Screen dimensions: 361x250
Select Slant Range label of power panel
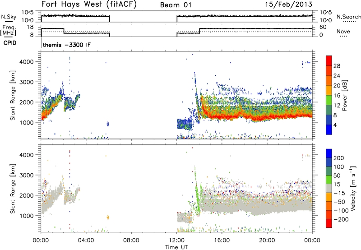click(13, 95)
